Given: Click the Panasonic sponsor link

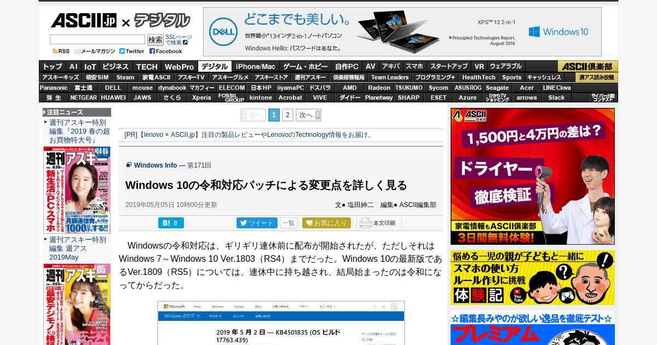Looking at the screenshot, I should pyautogui.click(x=54, y=88).
